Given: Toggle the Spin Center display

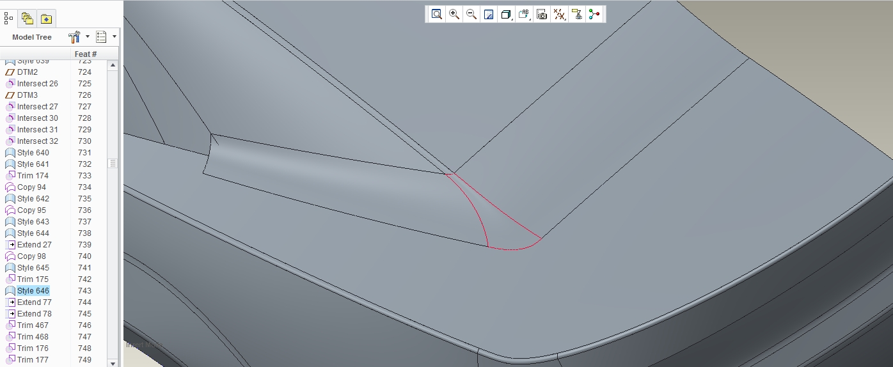Looking at the screenshot, I should point(595,14).
